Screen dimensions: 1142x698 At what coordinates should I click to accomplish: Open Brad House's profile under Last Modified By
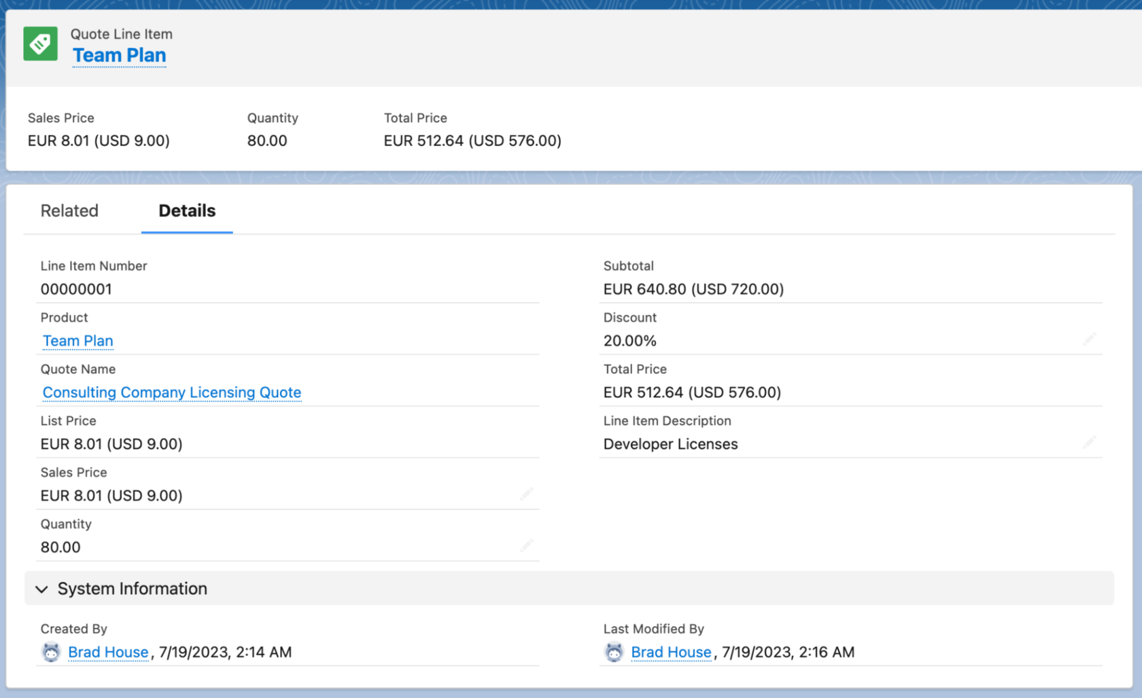point(672,652)
